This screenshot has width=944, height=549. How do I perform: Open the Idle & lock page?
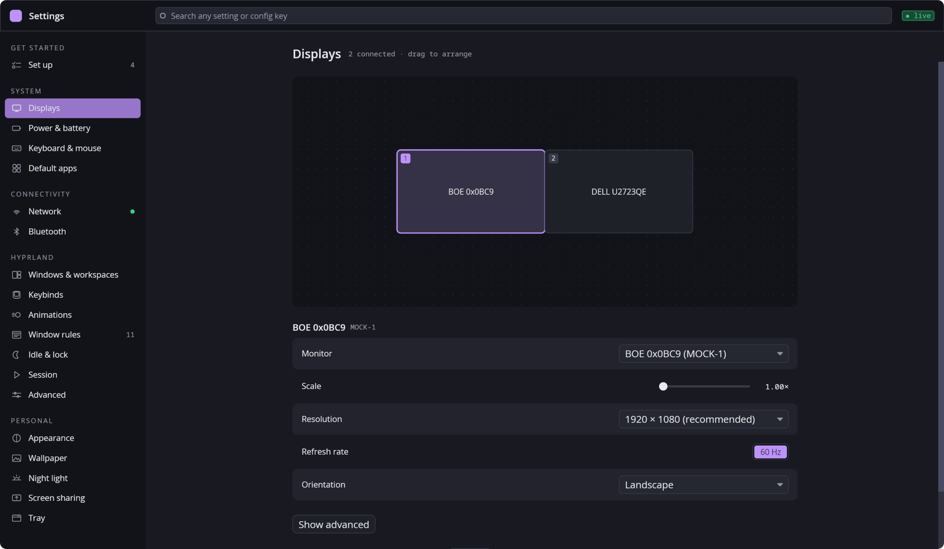[x=73, y=355]
